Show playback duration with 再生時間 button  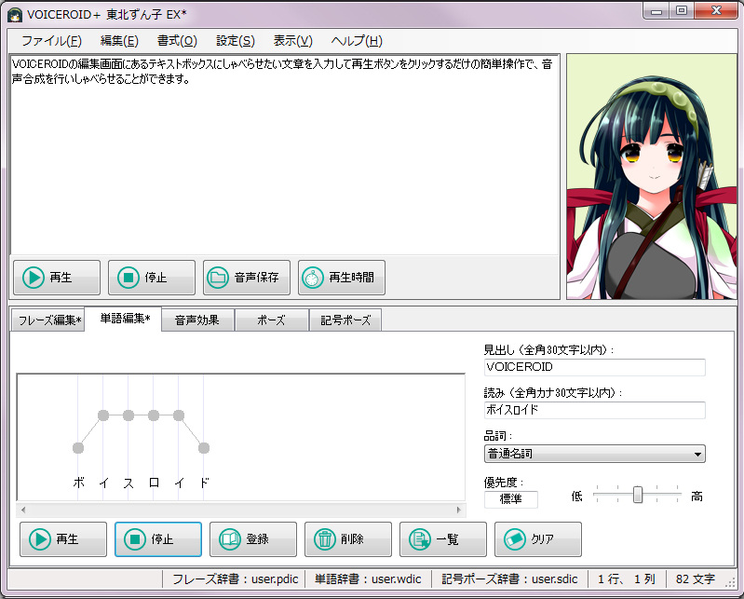(341, 278)
